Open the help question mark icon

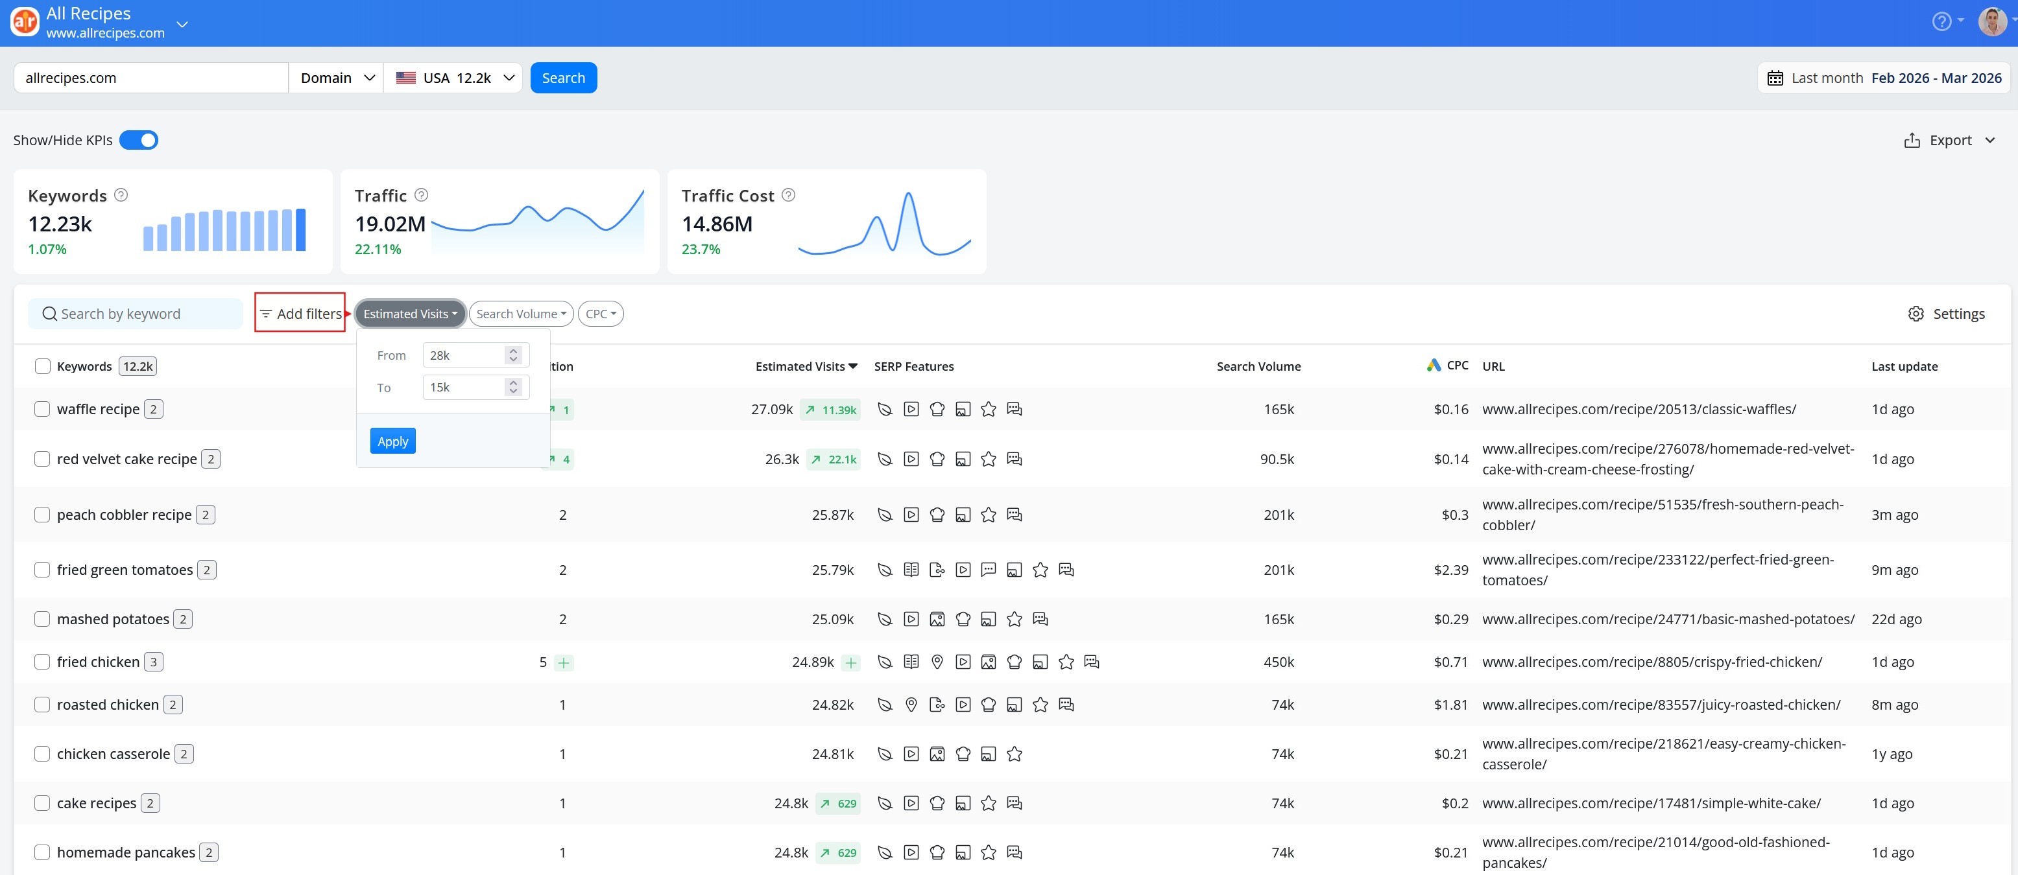[x=1941, y=22]
